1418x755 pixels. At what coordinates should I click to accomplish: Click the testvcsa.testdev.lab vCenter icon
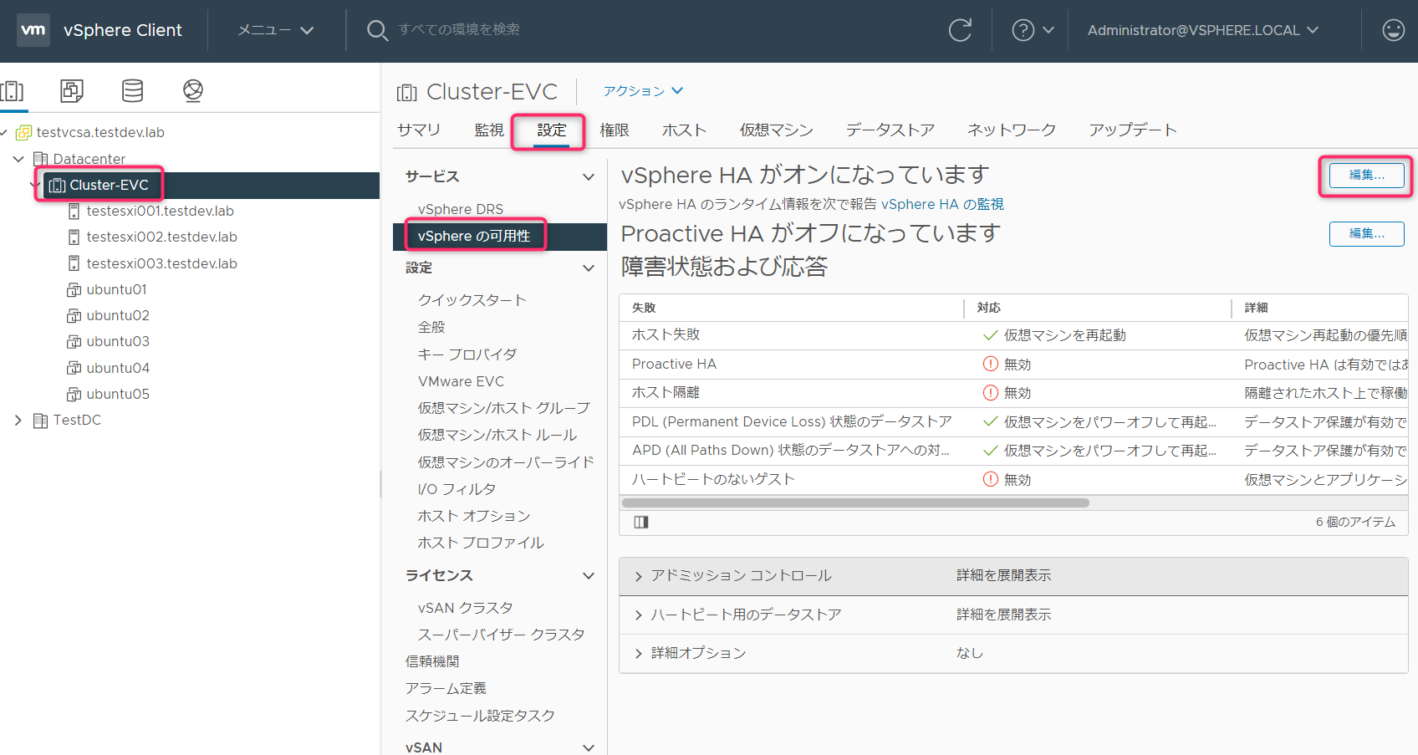(x=23, y=132)
